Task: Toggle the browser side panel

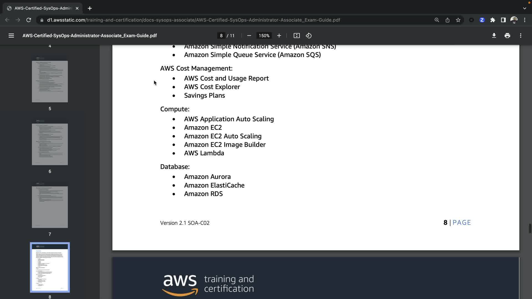Action: pos(503,20)
